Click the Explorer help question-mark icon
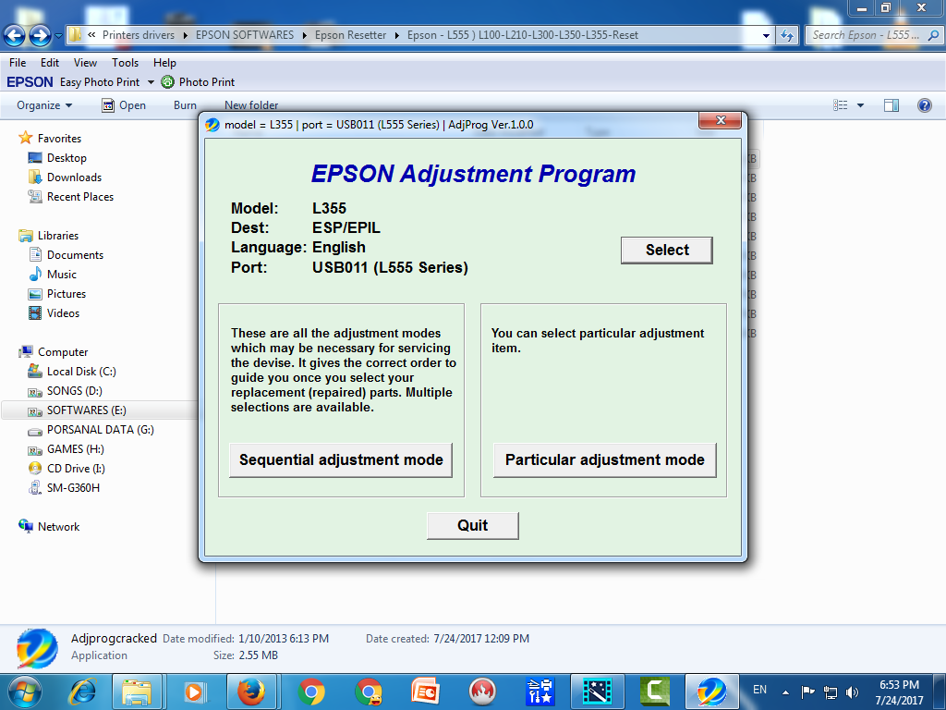946x710 pixels. pyautogui.click(x=924, y=105)
